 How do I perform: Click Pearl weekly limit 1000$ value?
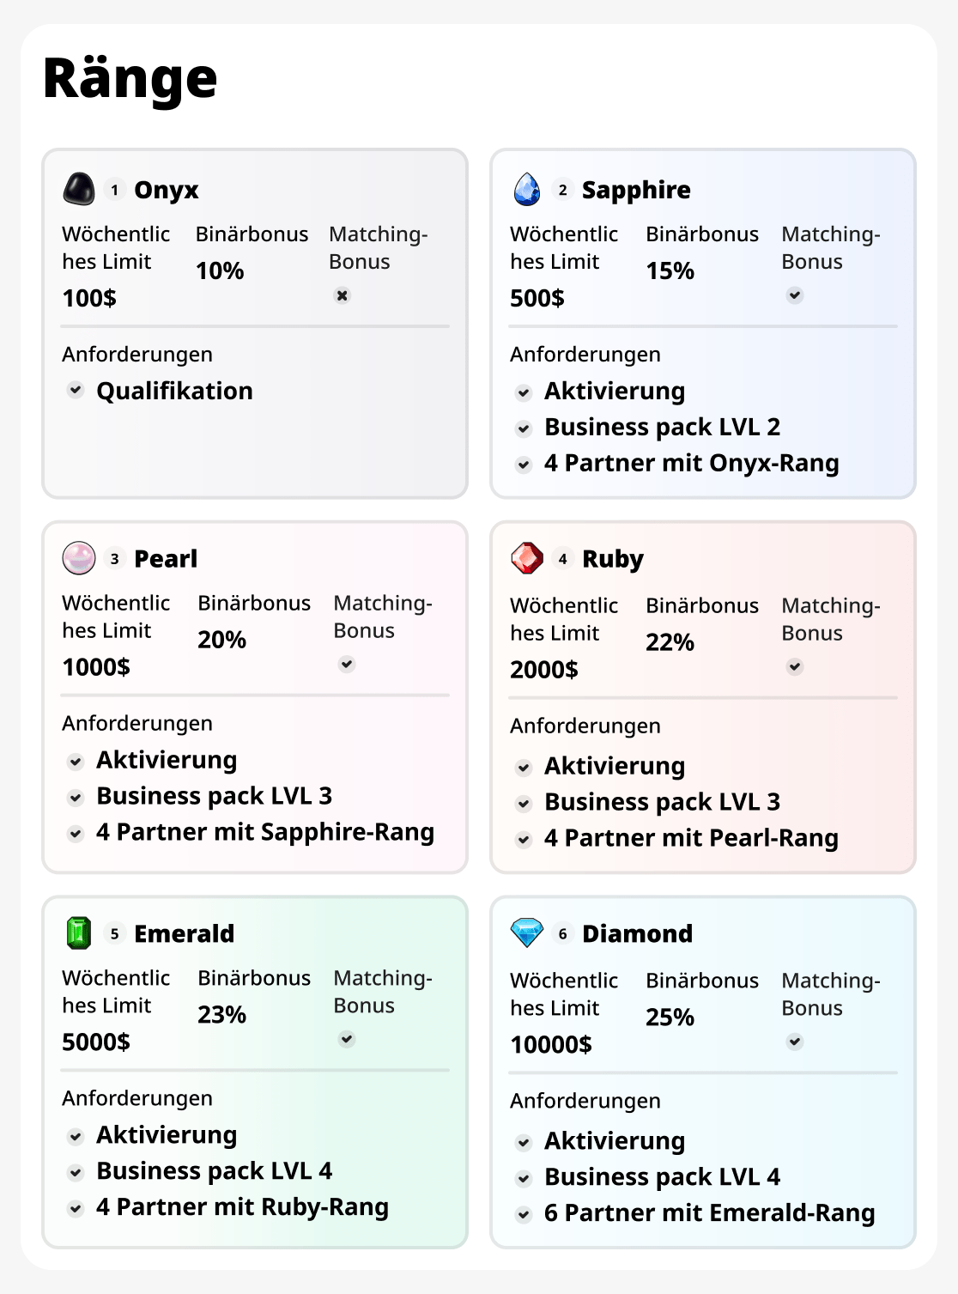(96, 667)
